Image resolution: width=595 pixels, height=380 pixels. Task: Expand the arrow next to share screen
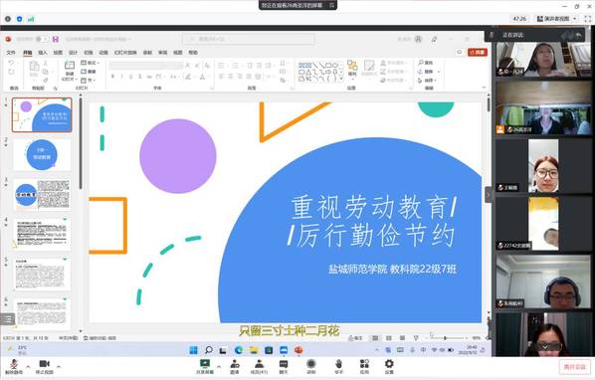point(219,366)
